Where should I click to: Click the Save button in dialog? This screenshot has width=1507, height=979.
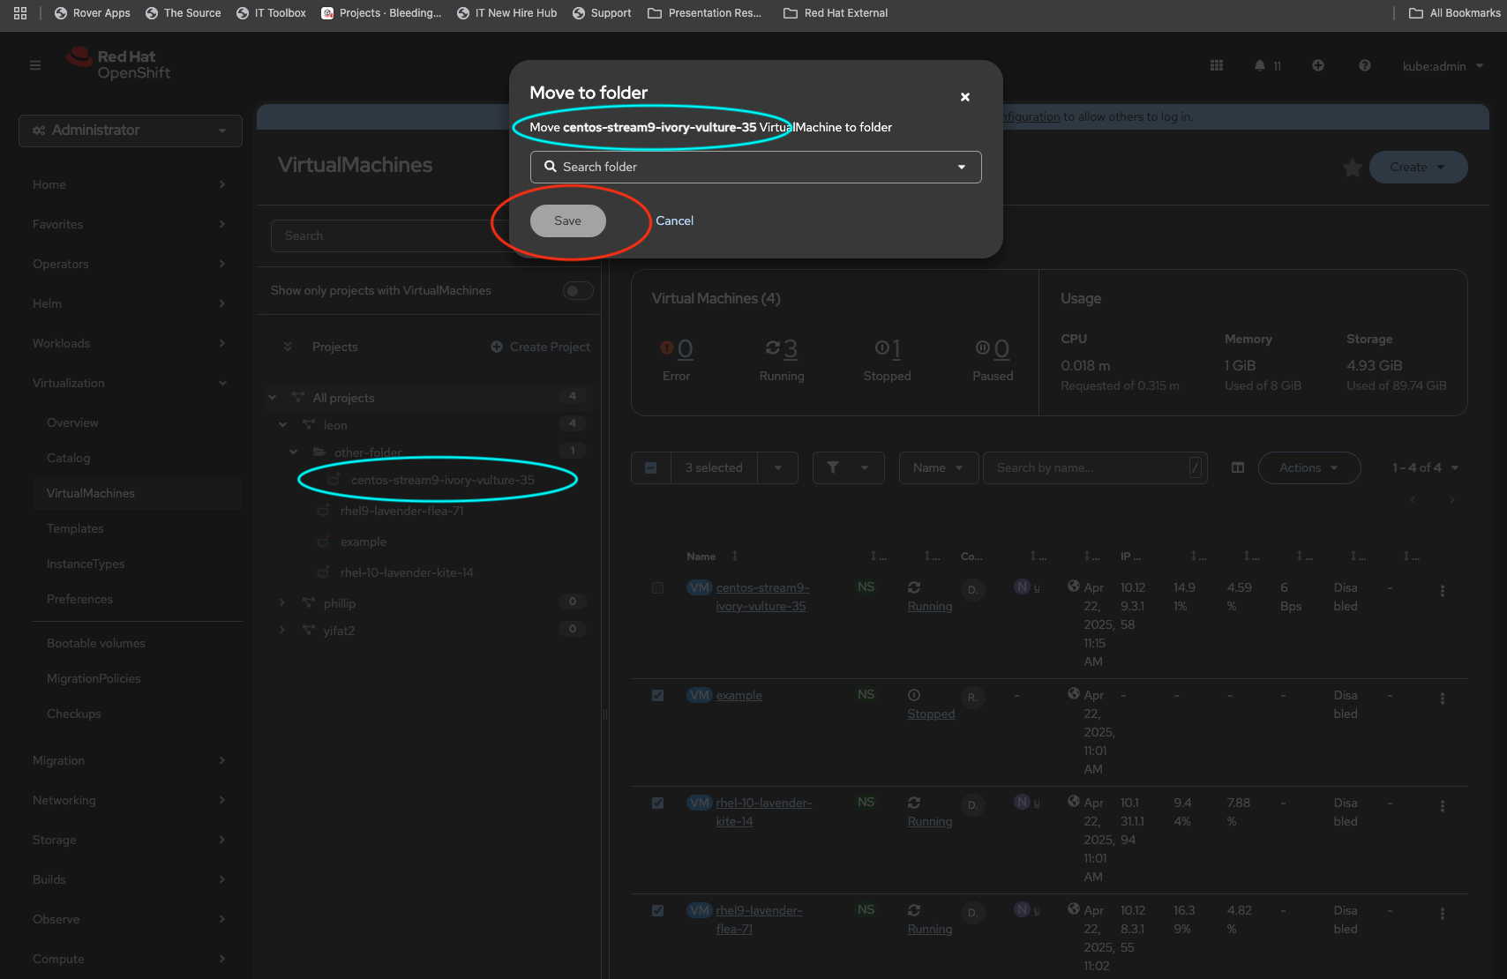pos(567,220)
